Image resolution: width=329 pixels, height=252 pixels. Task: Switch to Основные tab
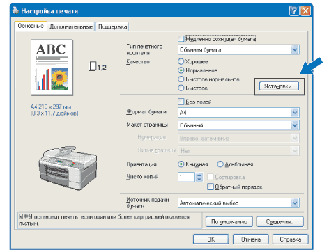coord(31,26)
